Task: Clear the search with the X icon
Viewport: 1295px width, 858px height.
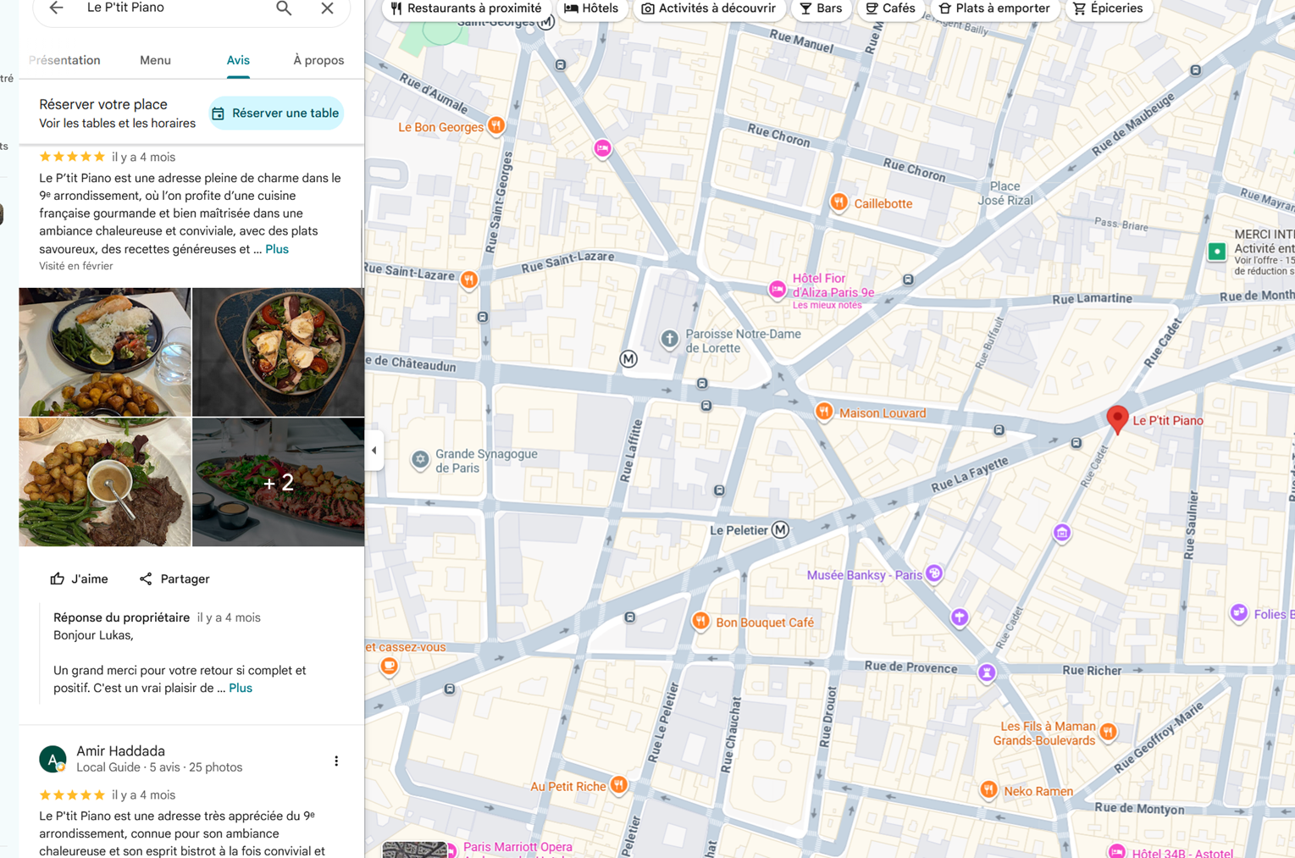Action: tap(327, 8)
